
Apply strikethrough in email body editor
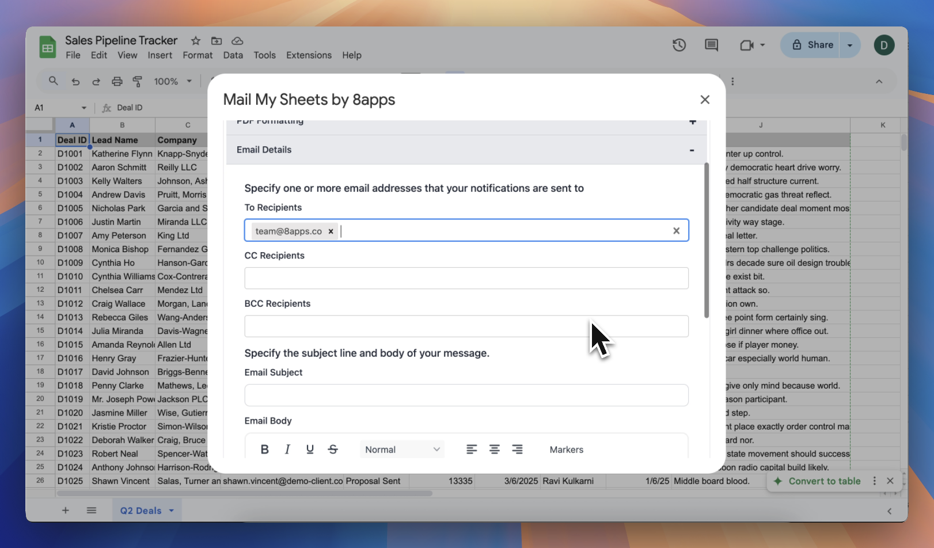[333, 450]
